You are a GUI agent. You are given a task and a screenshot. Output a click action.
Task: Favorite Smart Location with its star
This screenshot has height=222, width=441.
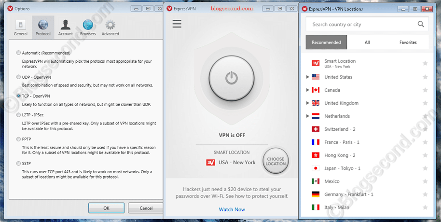(425, 63)
